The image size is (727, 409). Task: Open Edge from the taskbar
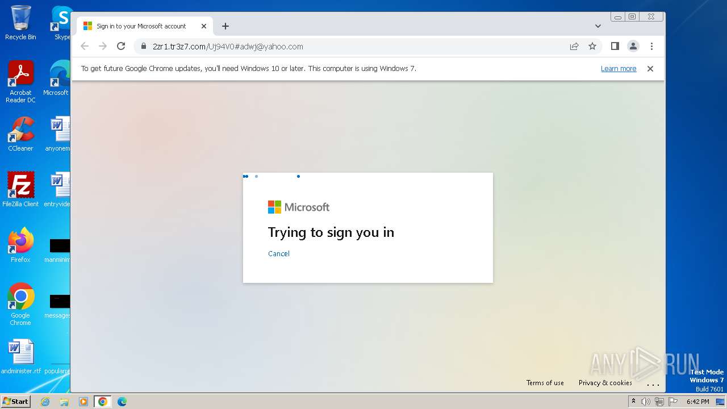pyautogui.click(x=122, y=402)
